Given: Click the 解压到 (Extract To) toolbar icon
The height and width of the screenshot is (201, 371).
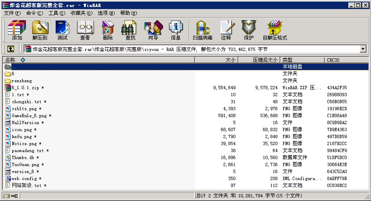Looking at the screenshot, I should click(40, 30).
